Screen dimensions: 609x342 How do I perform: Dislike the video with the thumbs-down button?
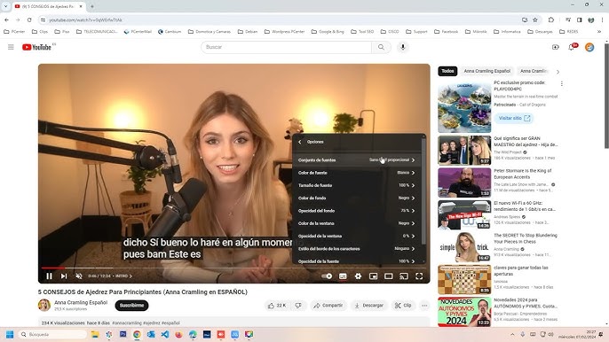click(x=298, y=306)
